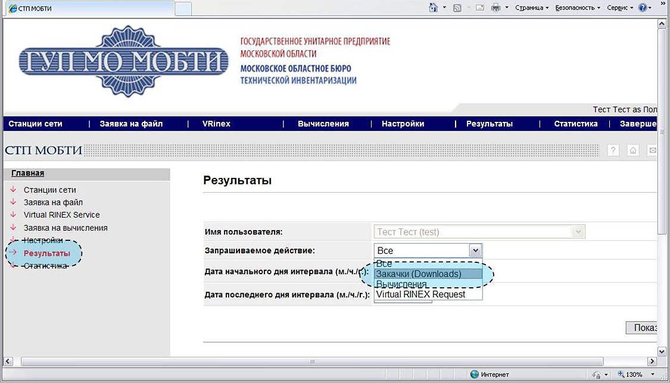Click the ГУП МО МОБТИ logo

click(x=124, y=61)
